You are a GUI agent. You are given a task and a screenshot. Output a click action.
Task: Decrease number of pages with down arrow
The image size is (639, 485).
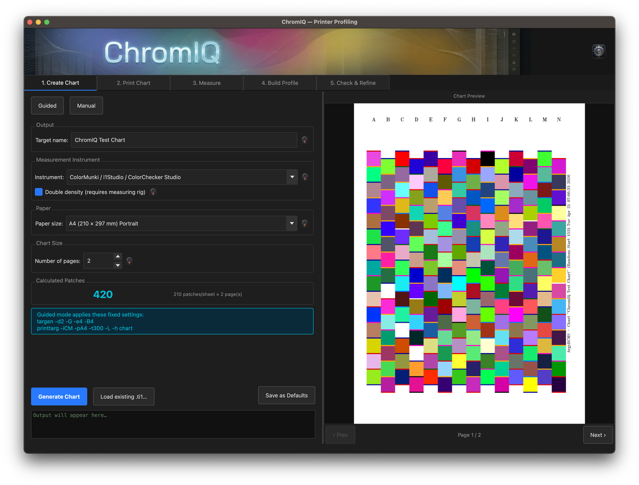[118, 265]
